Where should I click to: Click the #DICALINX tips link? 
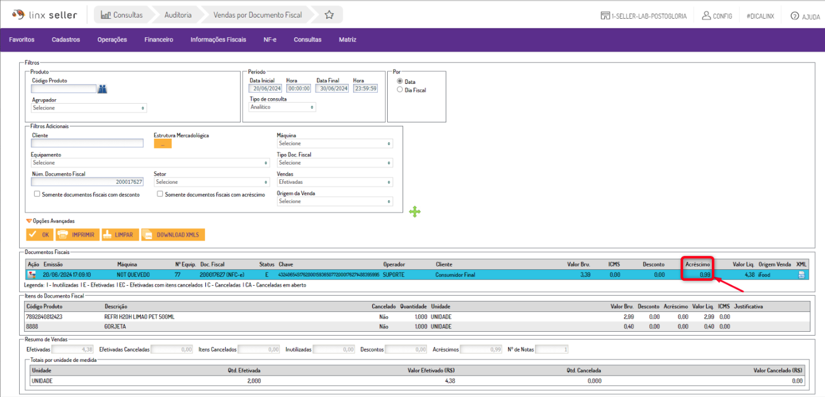click(760, 16)
